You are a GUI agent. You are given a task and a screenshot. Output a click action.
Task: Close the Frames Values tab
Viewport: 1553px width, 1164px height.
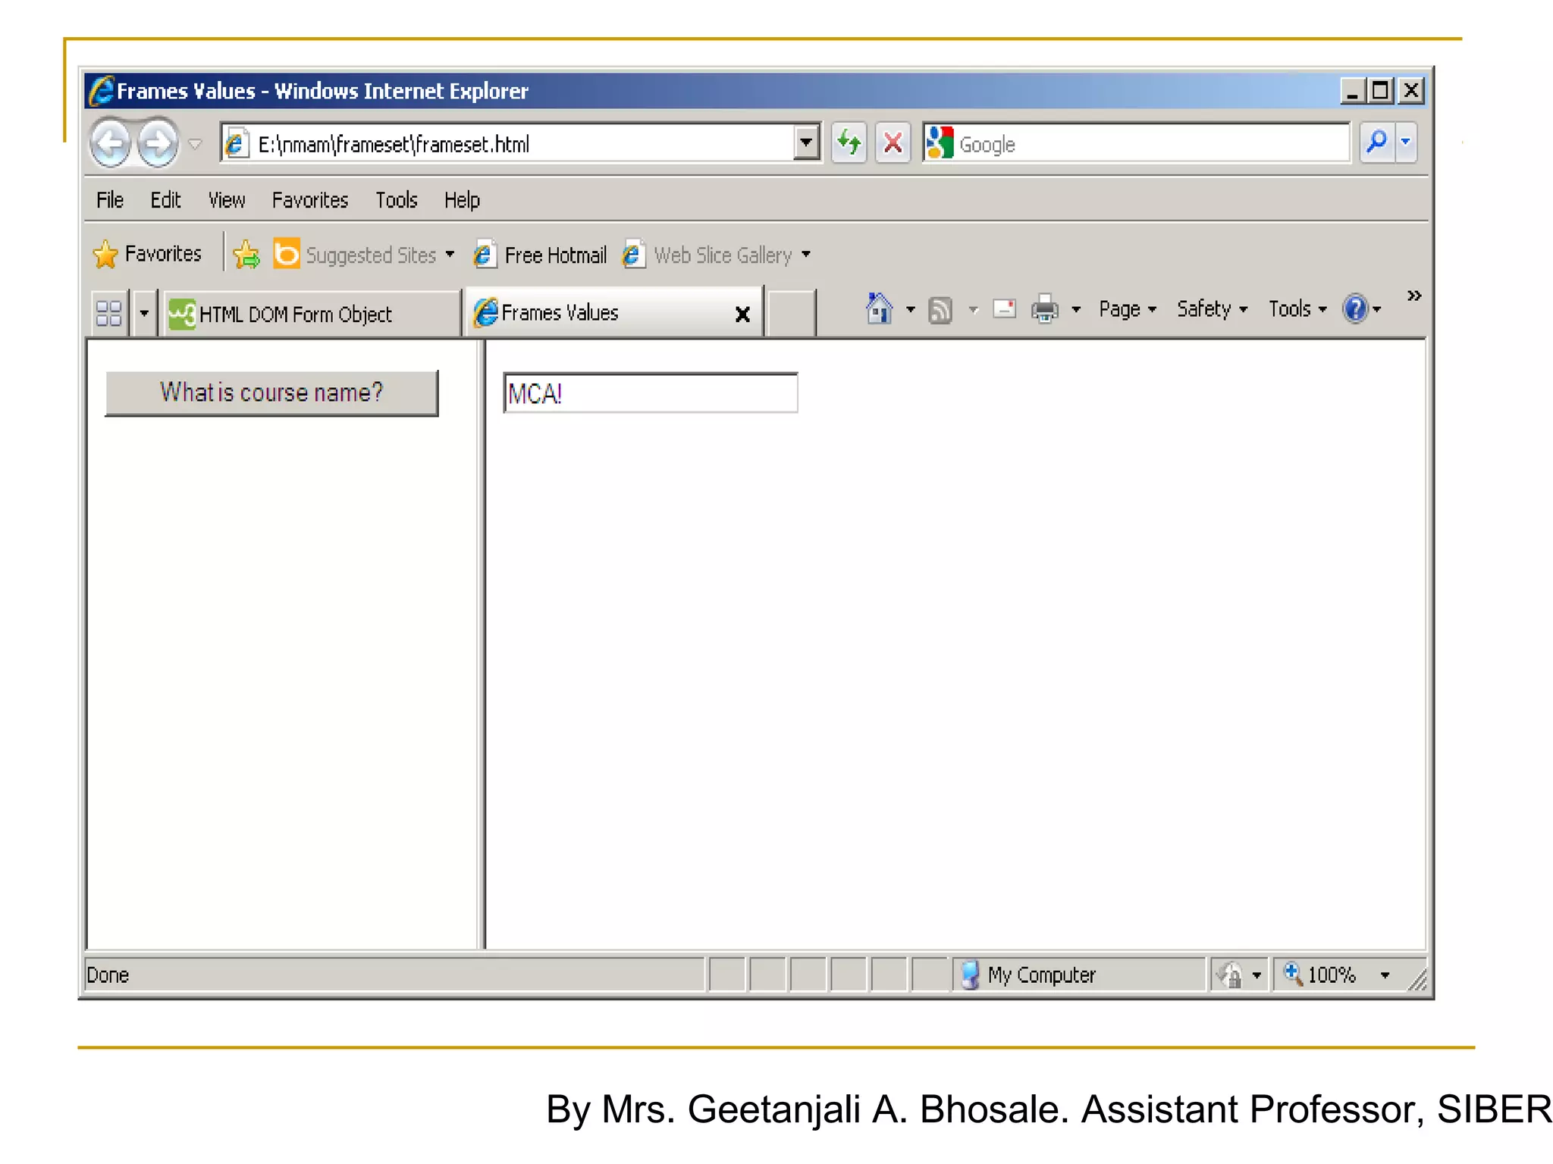point(742,314)
